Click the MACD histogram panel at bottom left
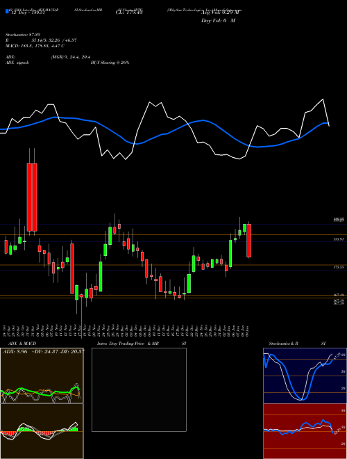This screenshot has width=347, height=459. [42, 431]
